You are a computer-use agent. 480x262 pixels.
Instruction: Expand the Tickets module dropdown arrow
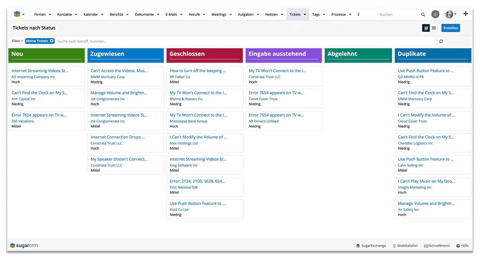[305, 15]
